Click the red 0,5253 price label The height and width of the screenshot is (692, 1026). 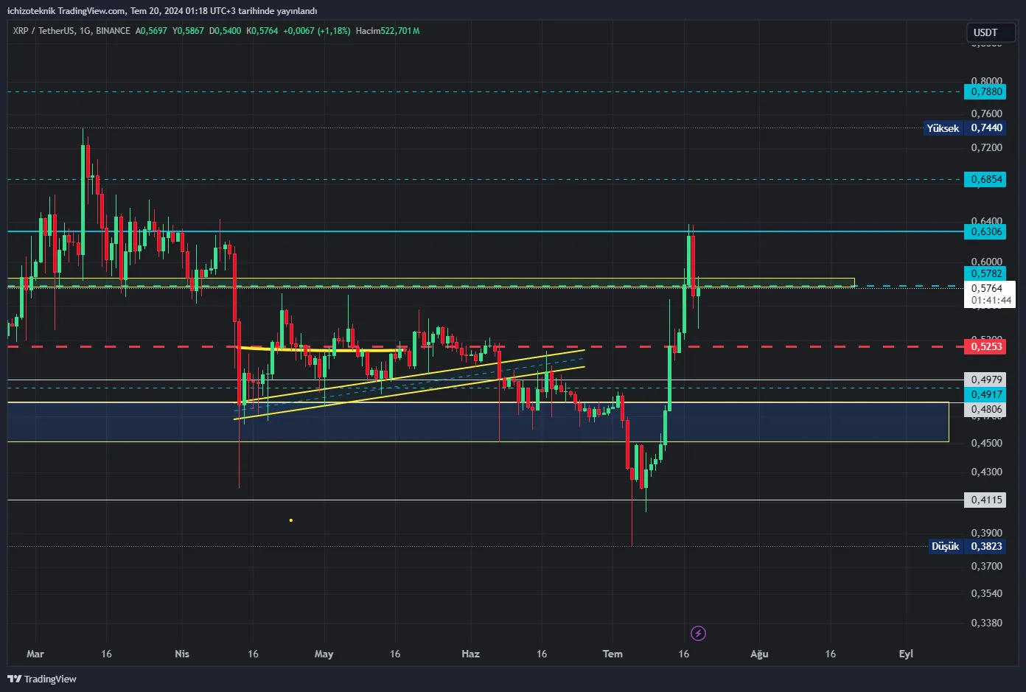pos(985,346)
